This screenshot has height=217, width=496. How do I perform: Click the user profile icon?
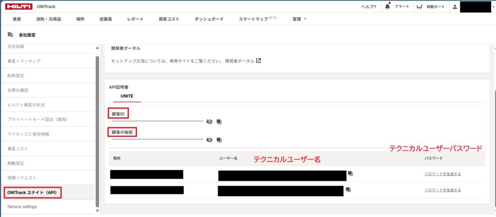(x=454, y=7)
